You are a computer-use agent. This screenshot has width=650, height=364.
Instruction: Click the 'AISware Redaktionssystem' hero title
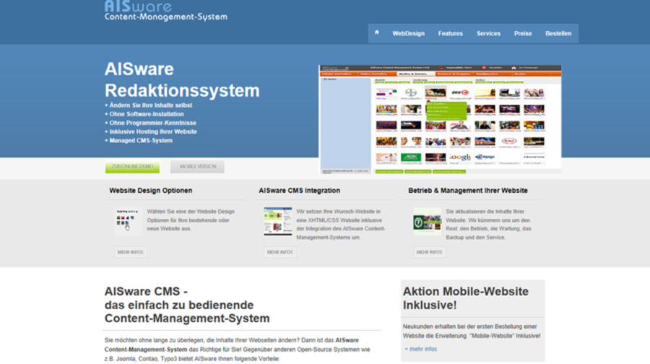pyautogui.click(x=182, y=79)
